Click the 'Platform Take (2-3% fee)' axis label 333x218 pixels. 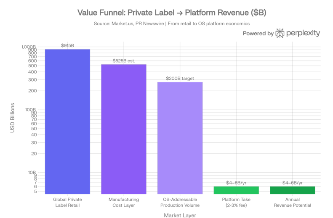236,202
